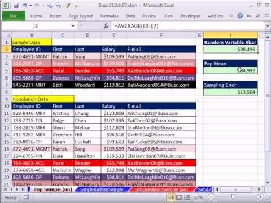Click the 796-3053-ACC cell in row 5
The width and height of the screenshot is (271, 203).
32,71
